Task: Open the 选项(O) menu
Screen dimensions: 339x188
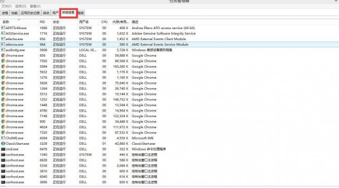Action: [21, 6]
